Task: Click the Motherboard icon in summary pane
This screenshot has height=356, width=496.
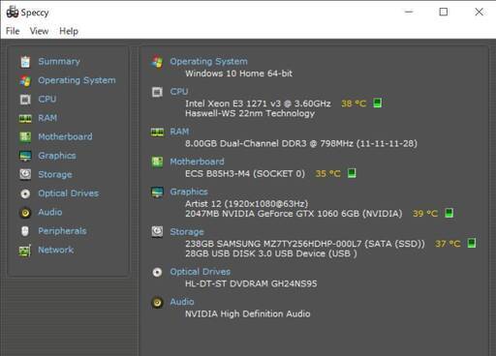Action: coord(157,162)
